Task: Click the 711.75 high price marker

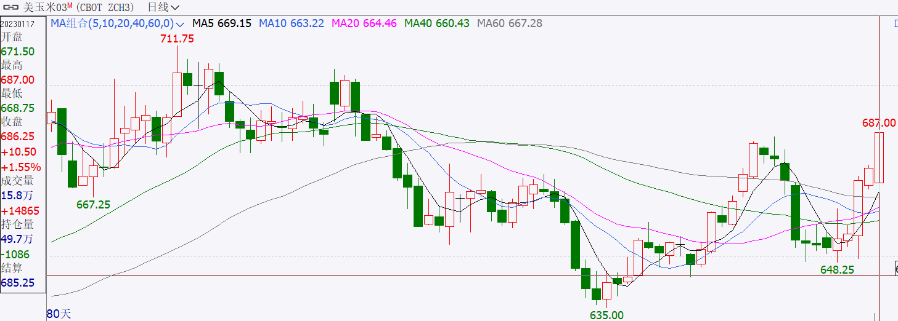Action: pos(178,39)
